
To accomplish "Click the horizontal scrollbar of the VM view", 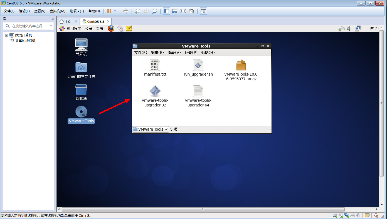I will (x=203, y=209).
